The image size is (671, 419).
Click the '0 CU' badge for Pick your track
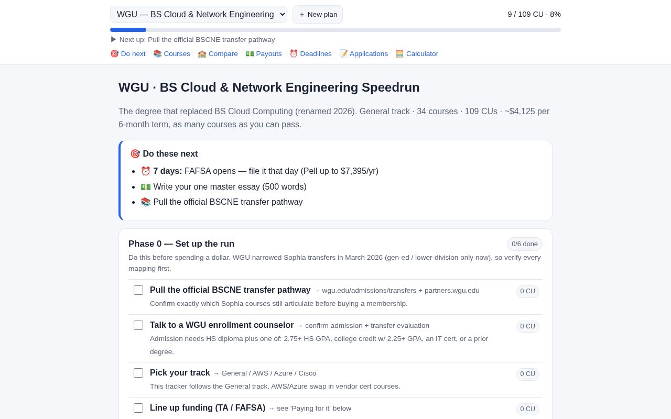click(x=528, y=374)
